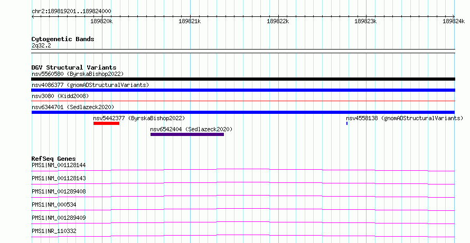Screen dimensions: 470x243
Task: Open the PMS1|NM_001128144 transcript label
Action: click(59, 165)
